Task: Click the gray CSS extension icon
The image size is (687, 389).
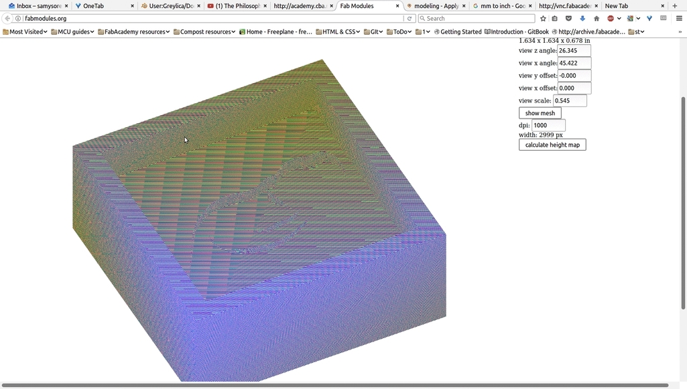Action: (664, 18)
